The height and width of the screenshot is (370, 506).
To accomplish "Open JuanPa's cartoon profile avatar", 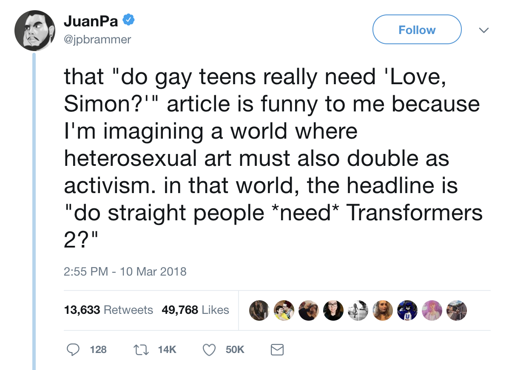I will click(x=35, y=31).
